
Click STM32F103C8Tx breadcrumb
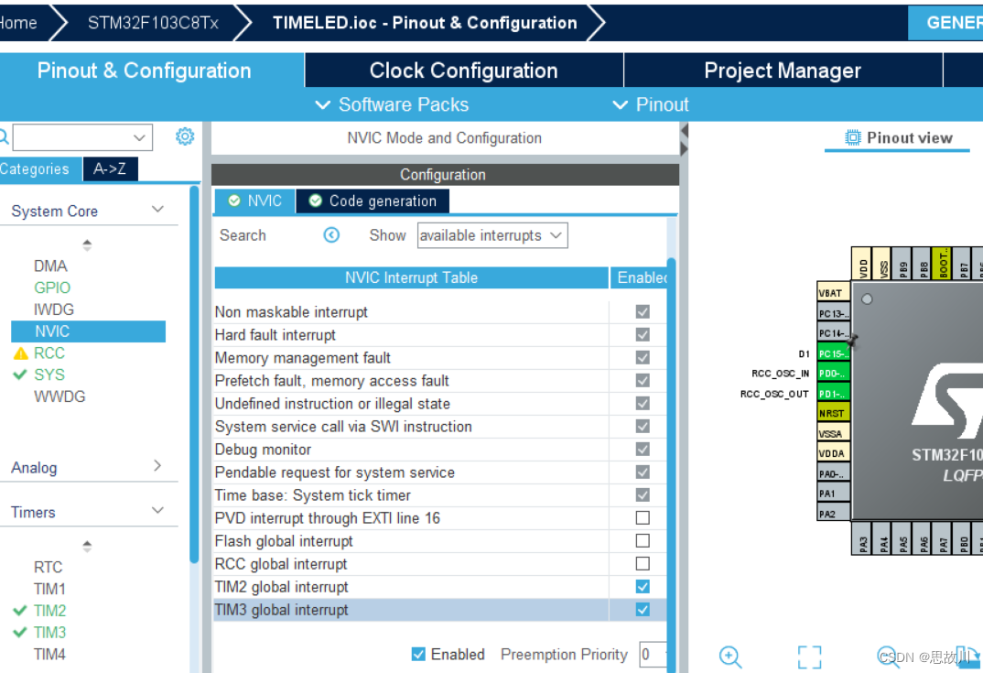[153, 23]
